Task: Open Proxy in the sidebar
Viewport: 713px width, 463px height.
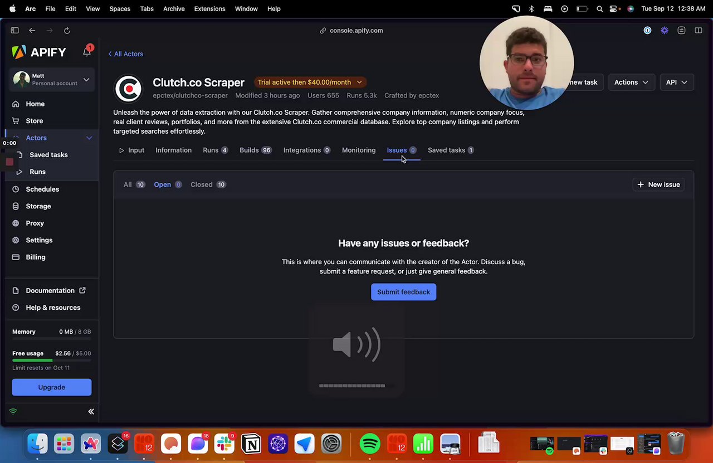Action: (35, 223)
